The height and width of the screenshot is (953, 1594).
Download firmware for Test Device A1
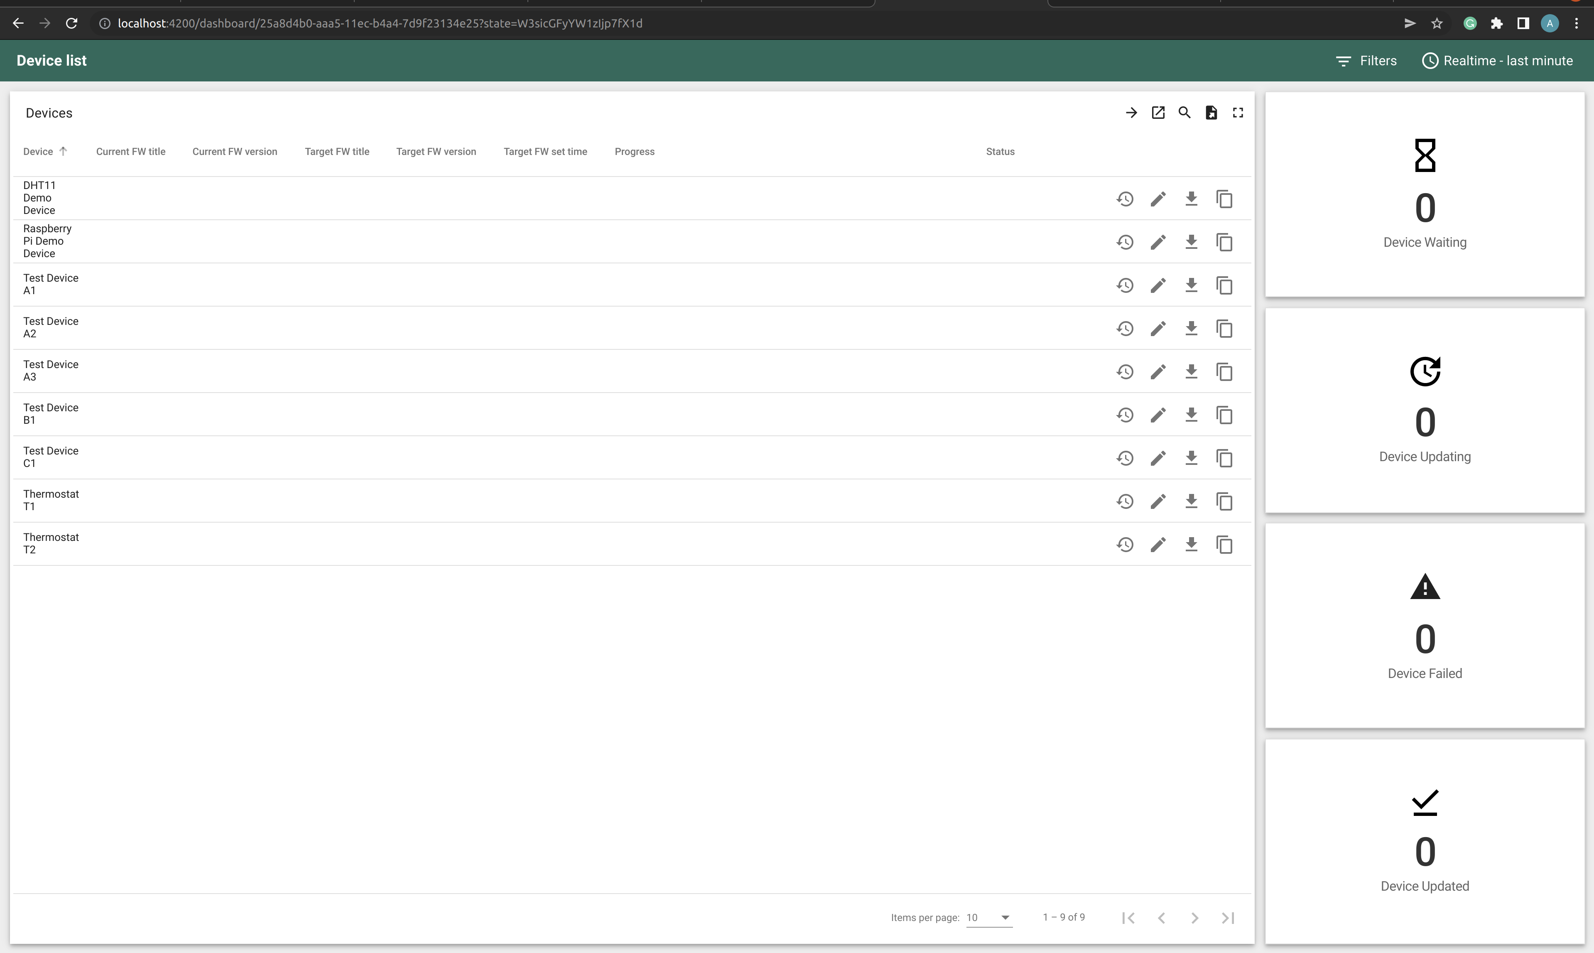point(1192,285)
